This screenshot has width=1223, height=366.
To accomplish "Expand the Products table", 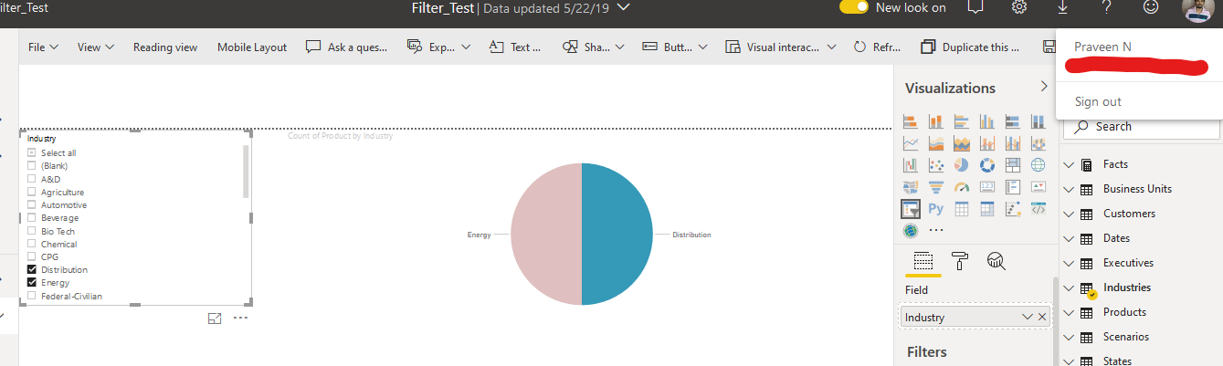I will pos(1070,312).
